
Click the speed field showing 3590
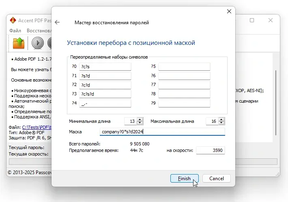click(210, 150)
